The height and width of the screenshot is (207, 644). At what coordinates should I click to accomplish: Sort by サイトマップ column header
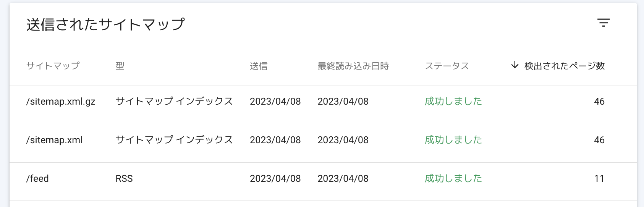coord(53,66)
